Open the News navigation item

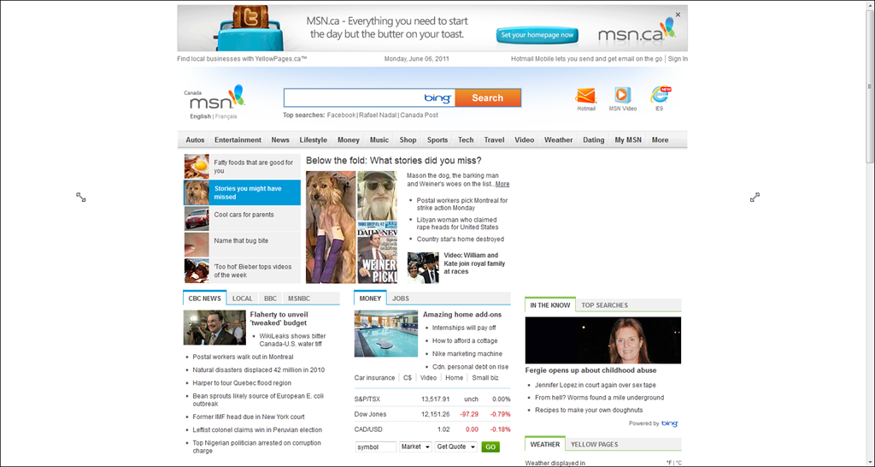(280, 140)
